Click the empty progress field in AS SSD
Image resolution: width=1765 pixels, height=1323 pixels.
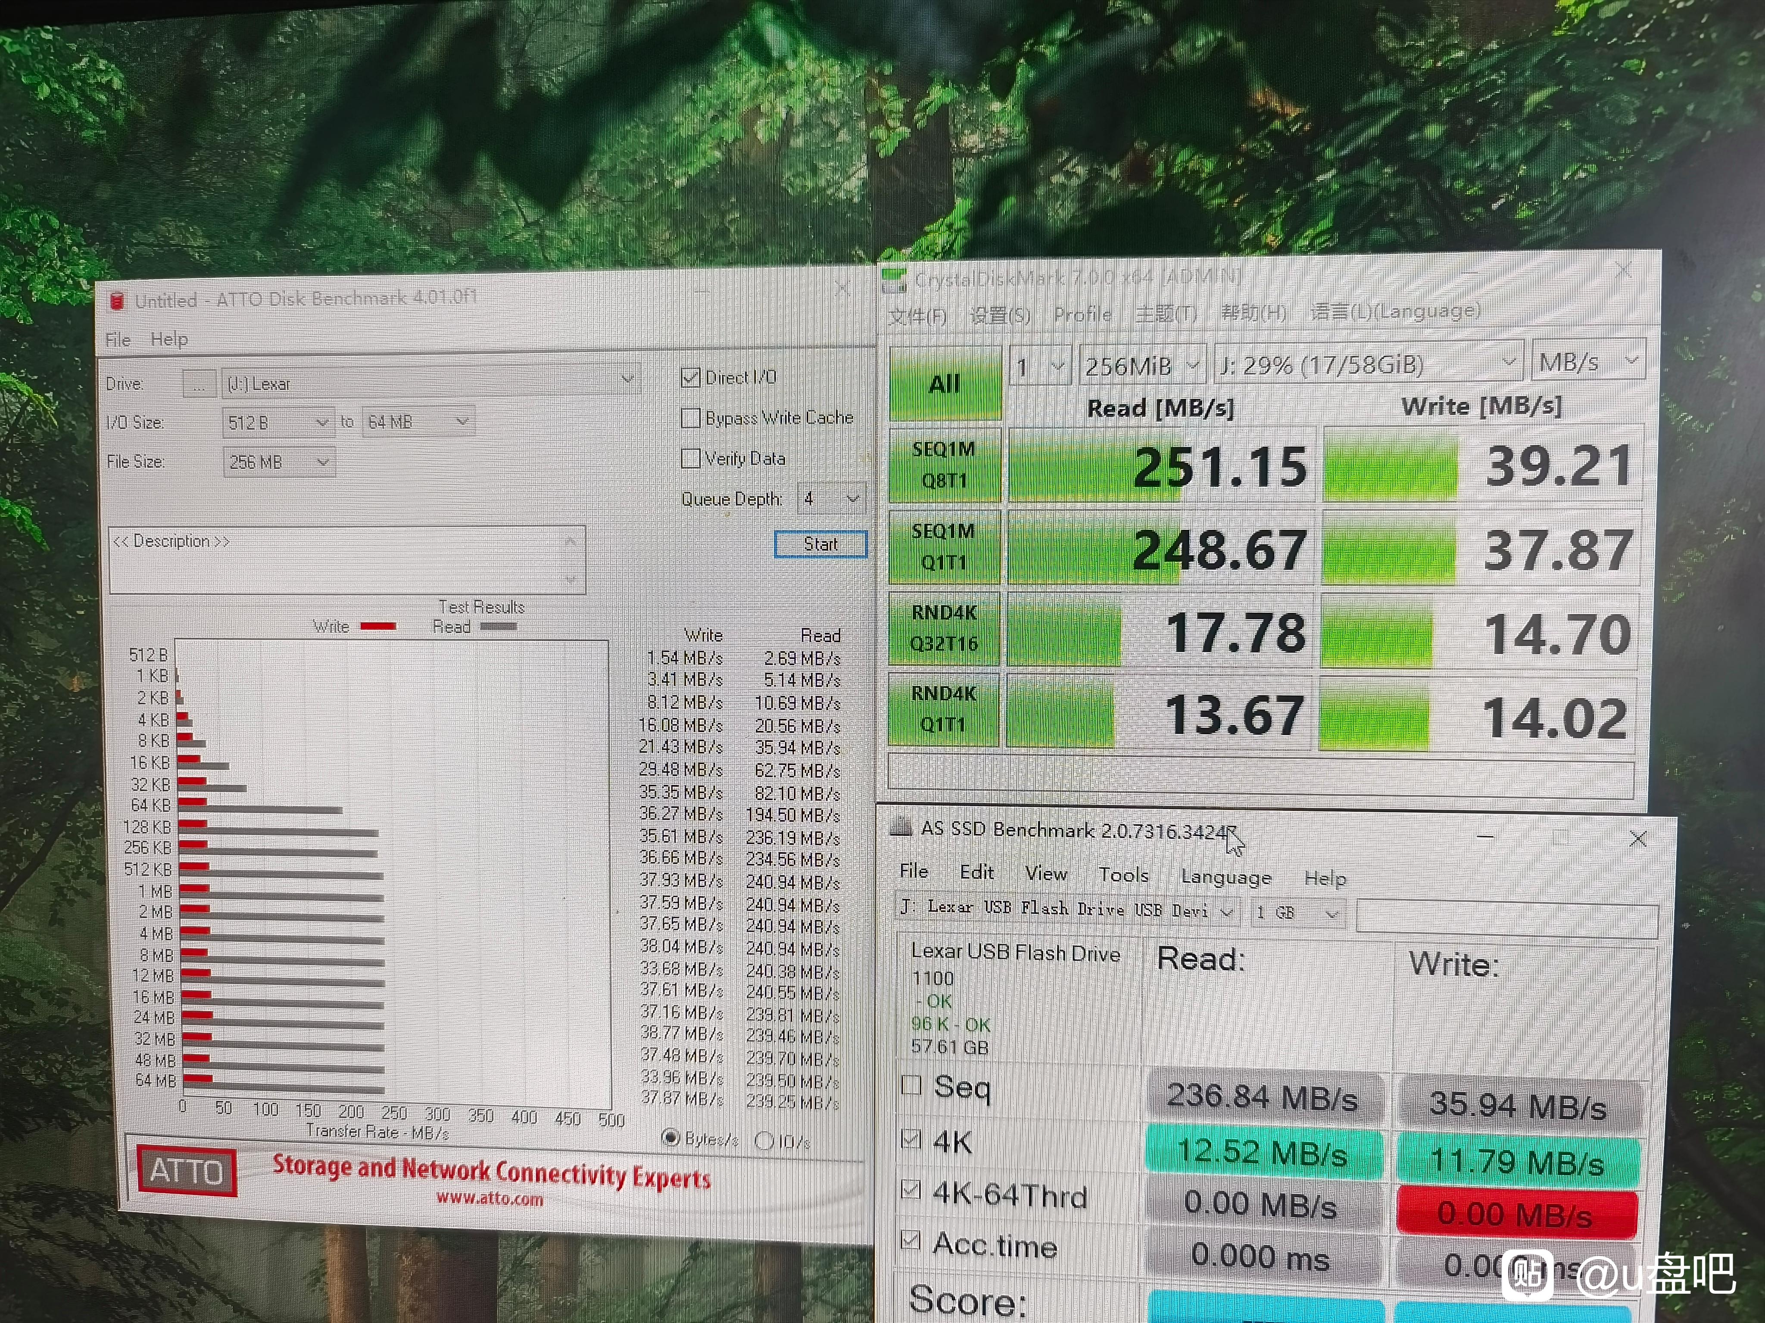pyautogui.click(x=1507, y=919)
